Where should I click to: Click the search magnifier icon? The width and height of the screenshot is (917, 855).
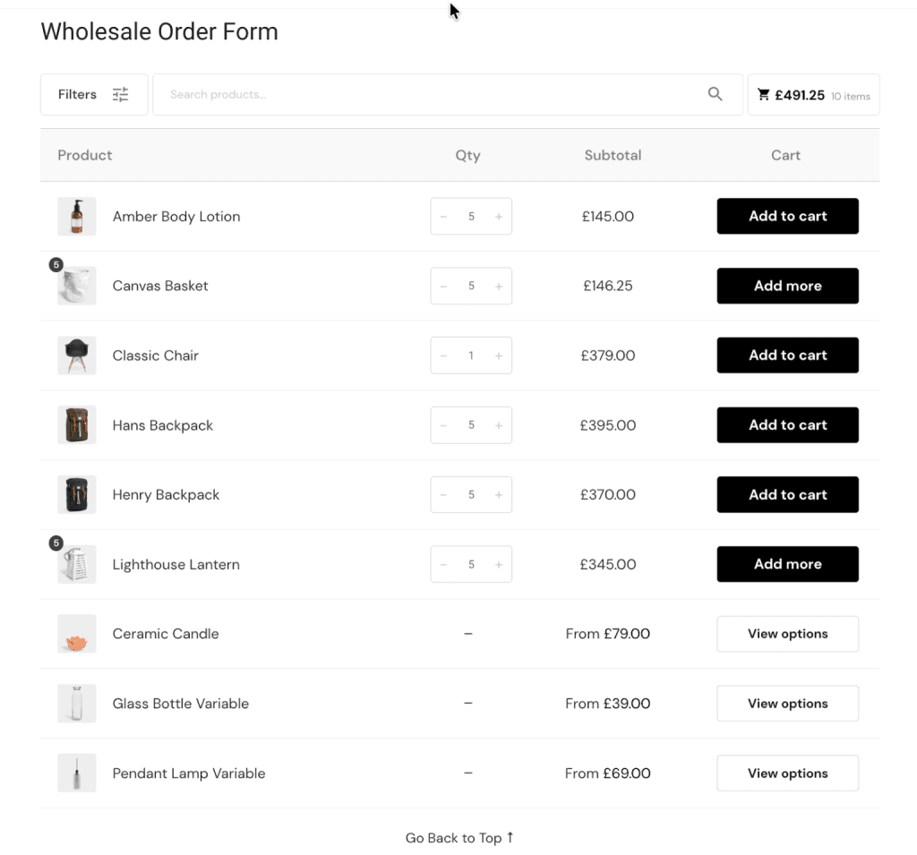[715, 94]
